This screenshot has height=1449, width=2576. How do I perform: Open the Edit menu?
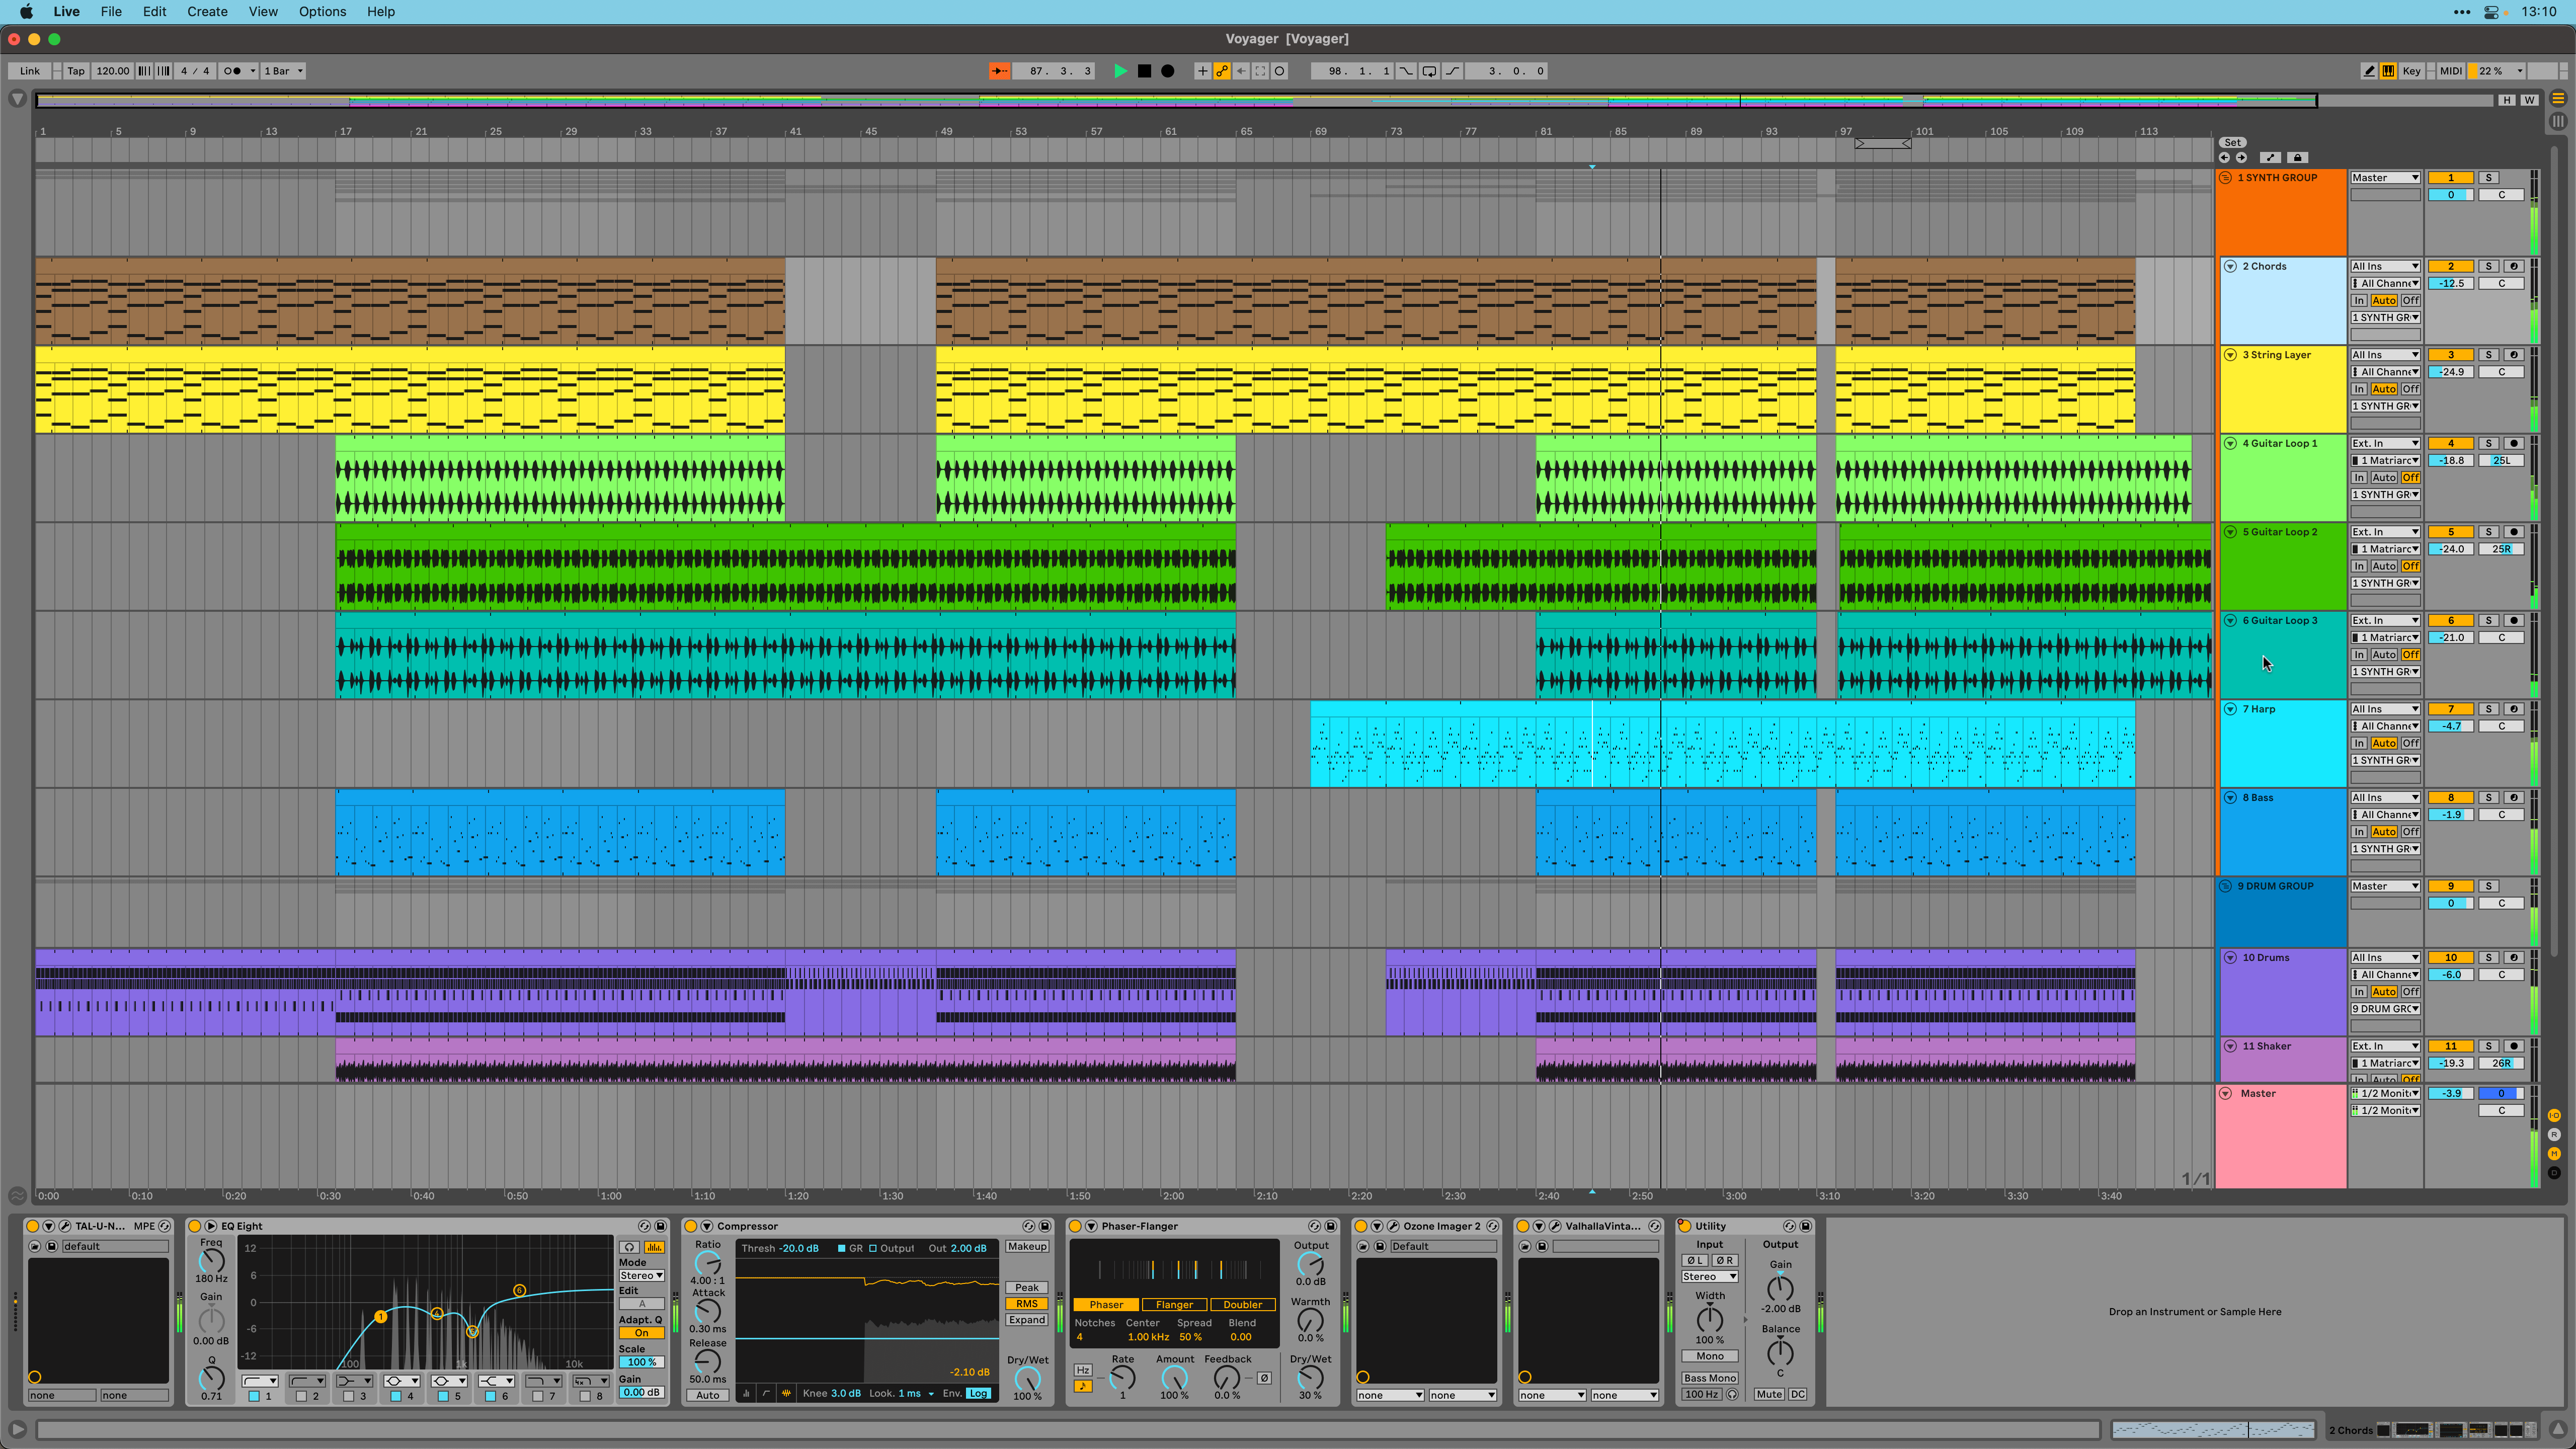[154, 12]
